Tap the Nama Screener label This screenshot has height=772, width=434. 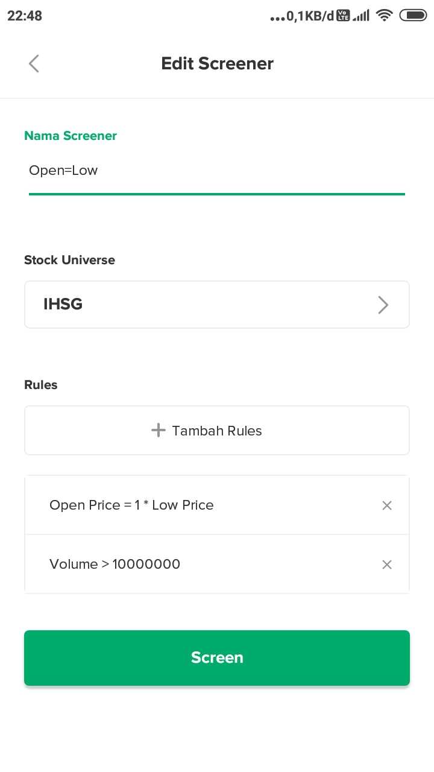(71, 136)
